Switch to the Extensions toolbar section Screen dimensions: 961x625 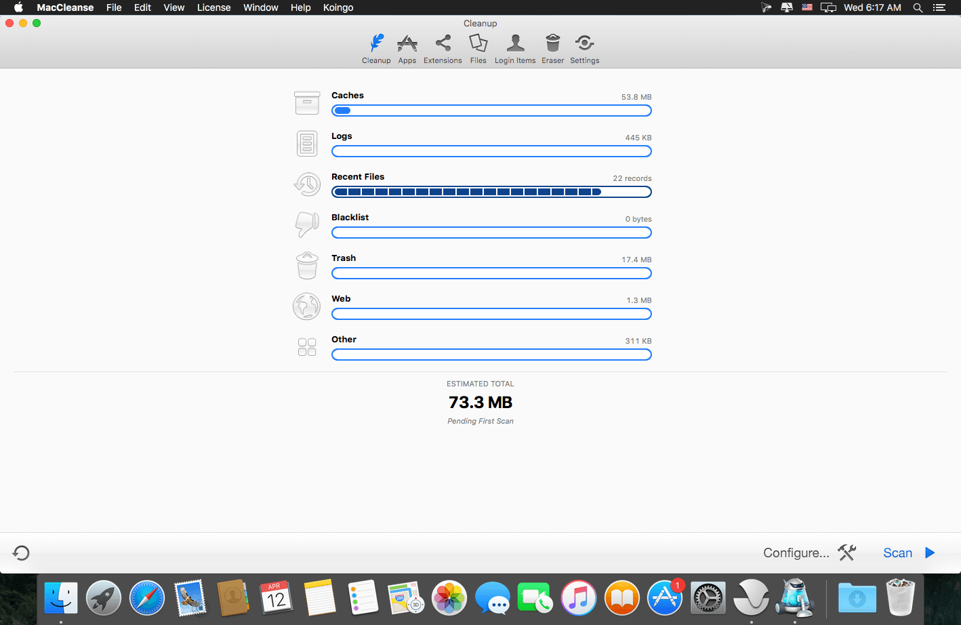[443, 49]
